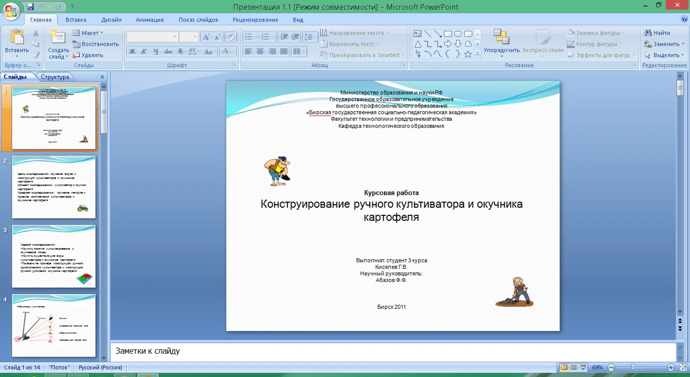690x377 pixels.
Task: Switch to the Структура outline tab
Action: 55,77
